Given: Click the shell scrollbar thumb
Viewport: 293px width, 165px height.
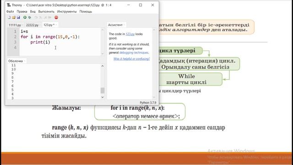Looking at the screenshot, I should click(x=103, y=90).
